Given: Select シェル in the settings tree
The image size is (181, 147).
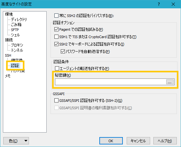Looking at the screenshot, I should click(15, 35).
